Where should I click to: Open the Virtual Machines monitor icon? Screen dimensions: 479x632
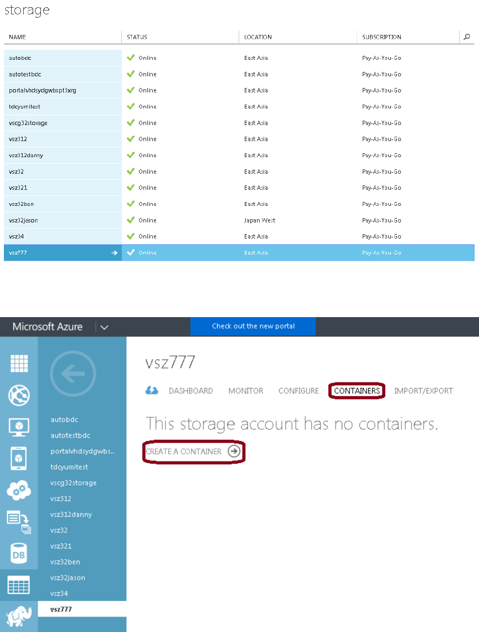click(19, 427)
